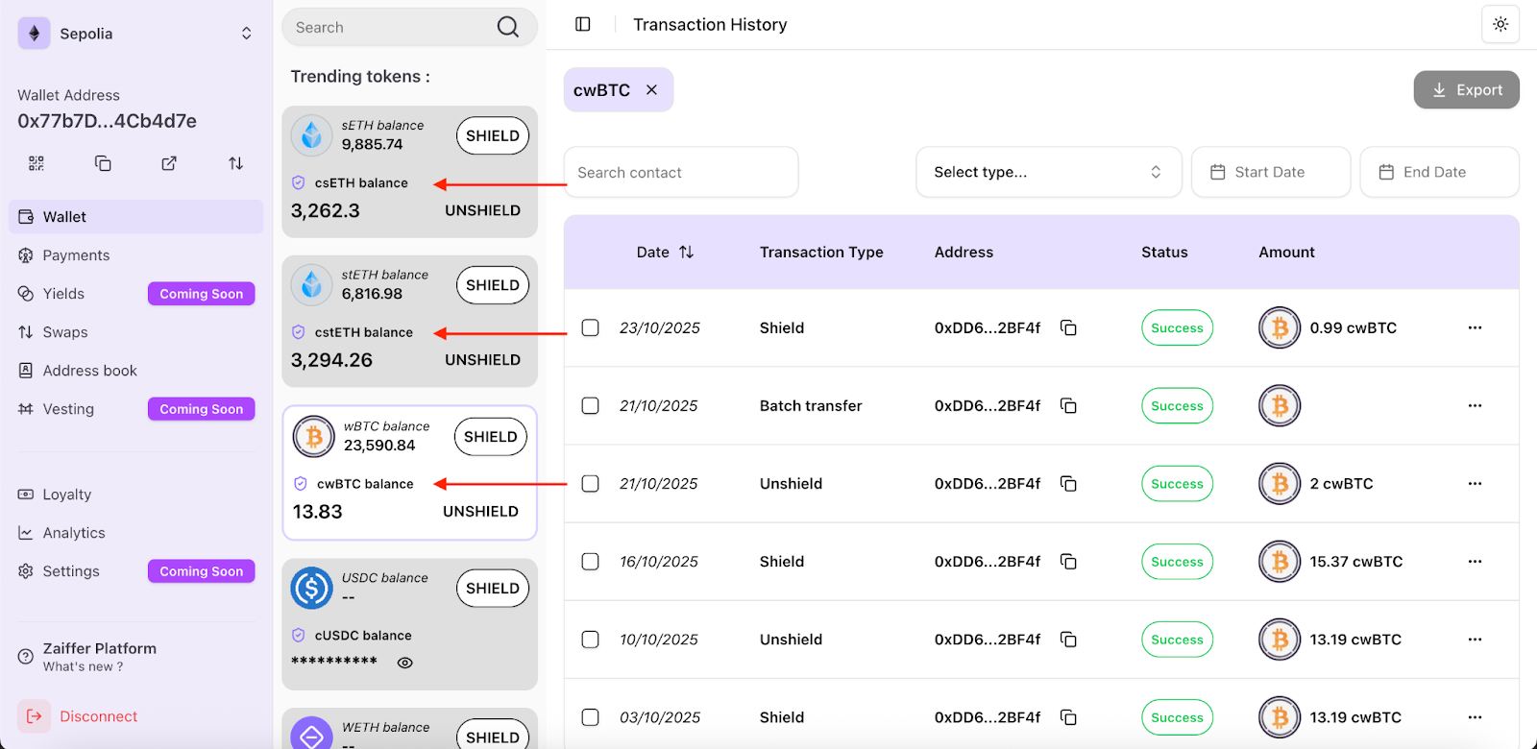The width and height of the screenshot is (1537, 749).
Task: Open the Wallet menu item
Action: tap(135, 217)
